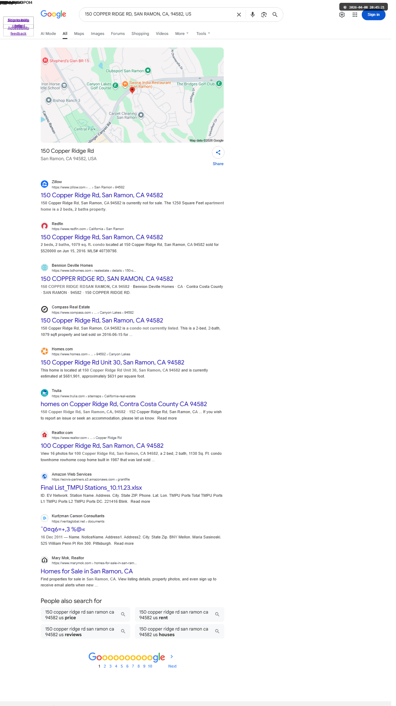Click the Bennion Deville Homes favicon
The height and width of the screenshot is (706, 396).
pos(44,268)
